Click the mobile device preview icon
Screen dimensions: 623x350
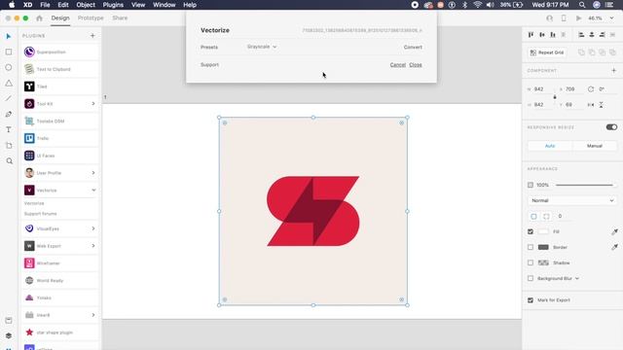(564, 18)
